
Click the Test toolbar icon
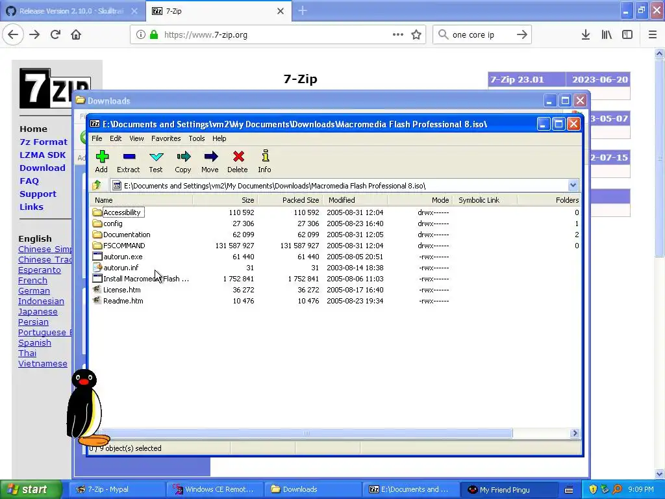pos(156,157)
